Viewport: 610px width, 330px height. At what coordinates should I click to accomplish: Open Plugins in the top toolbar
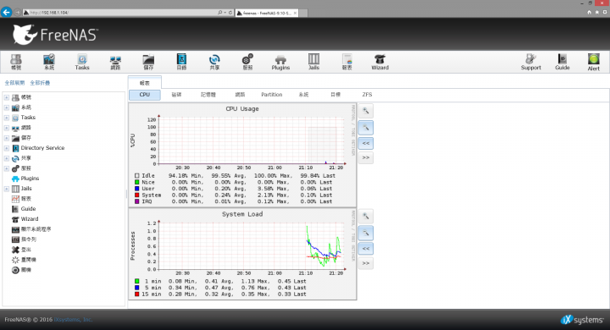[280, 62]
